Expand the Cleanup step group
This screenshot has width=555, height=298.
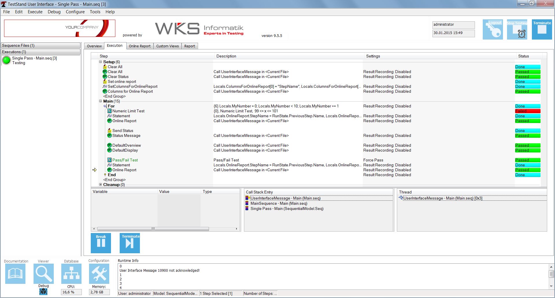click(101, 185)
